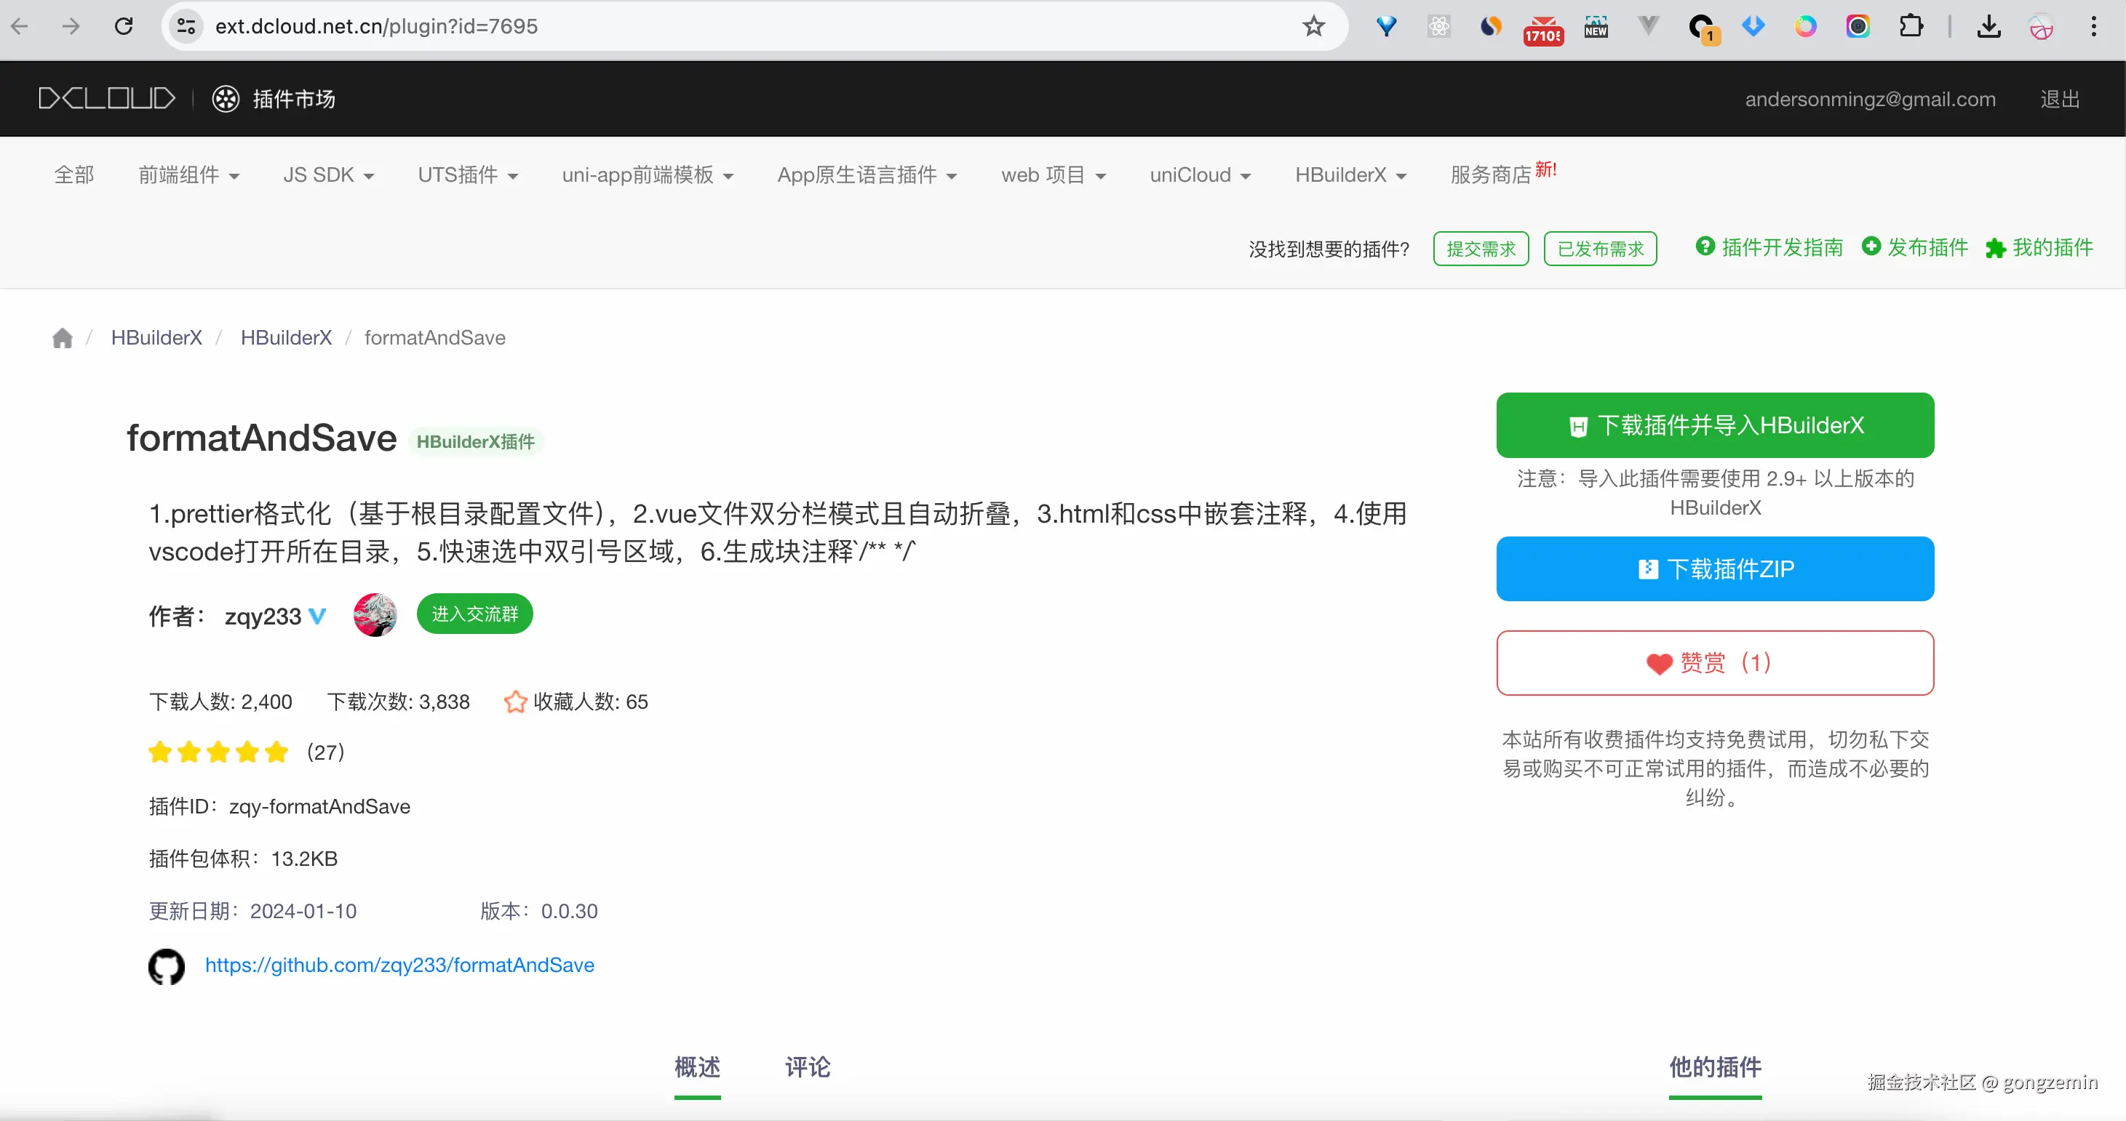The width and height of the screenshot is (2126, 1121).
Task: Open the Chrome three-dot menu
Action: click(x=2093, y=26)
